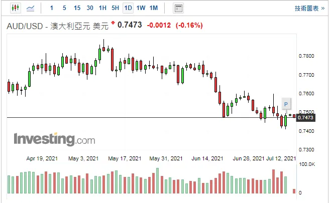This screenshot has width=329, height=203.
Task: Select the 1D daily timeframe
Action: tap(128, 8)
